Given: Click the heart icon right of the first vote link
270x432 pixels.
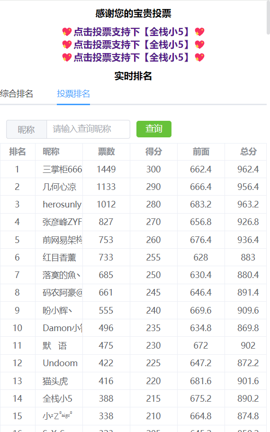Looking at the screenshot, I should pyautogui.click(x=199, y=32).
